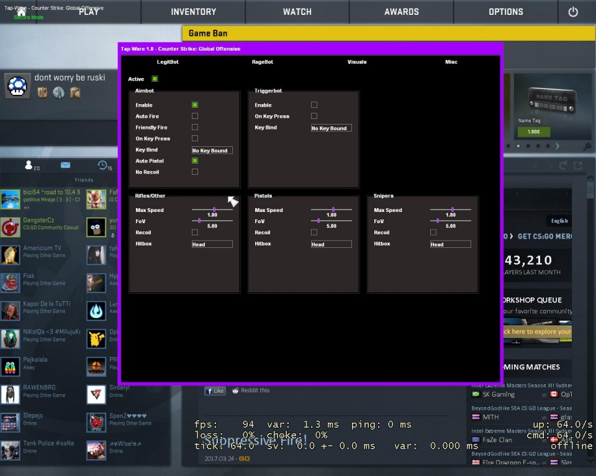Viewport: 596px width, 476px height.
Task: Click the magnifier icon below Name Tag
Action: [587, 146]
